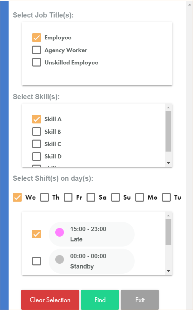Viewport: 193px width, 310px height.
Task: Check the Agency Worker checkbox
Action: (37, 50)
